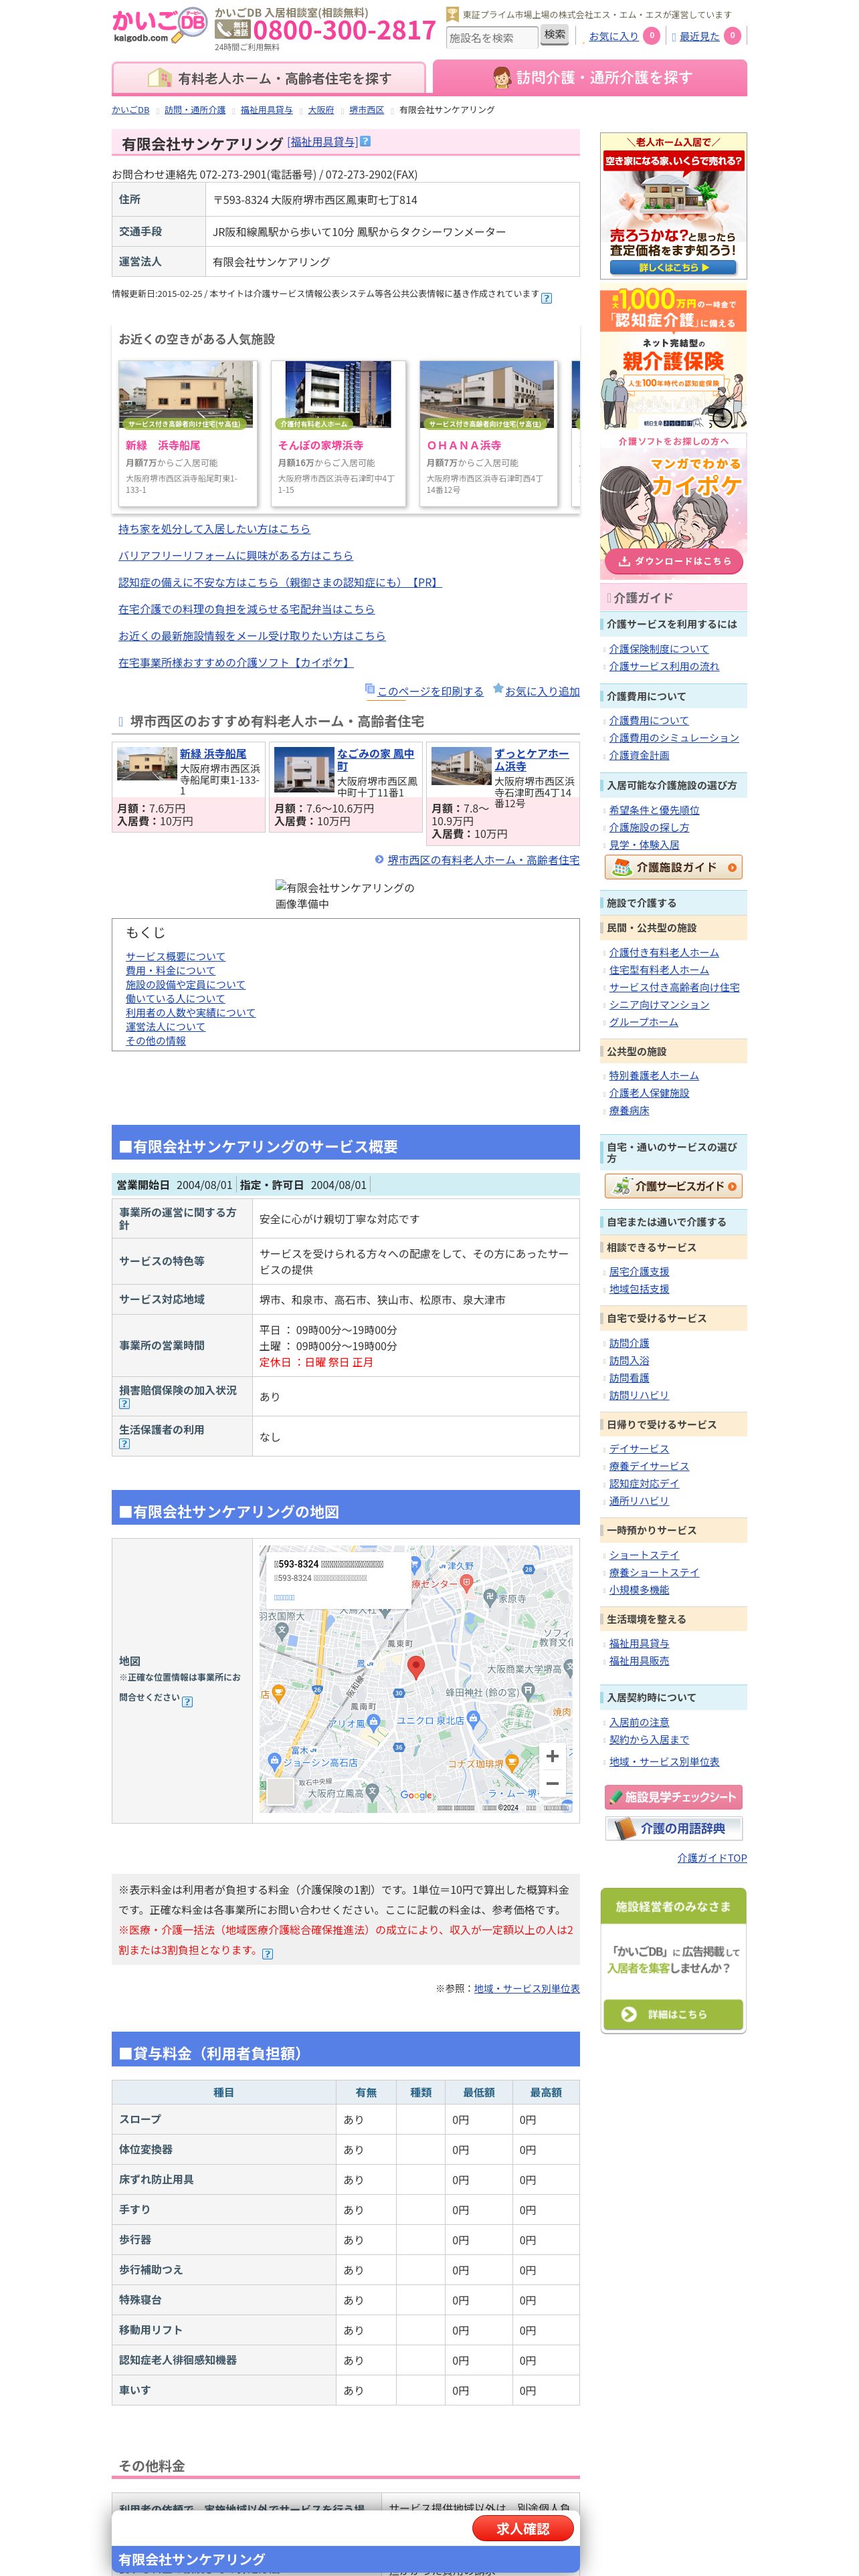Click the recently viewed count badge
Image resolution: width=859 pixels, height=2576 pixels.
coord(732,36)
